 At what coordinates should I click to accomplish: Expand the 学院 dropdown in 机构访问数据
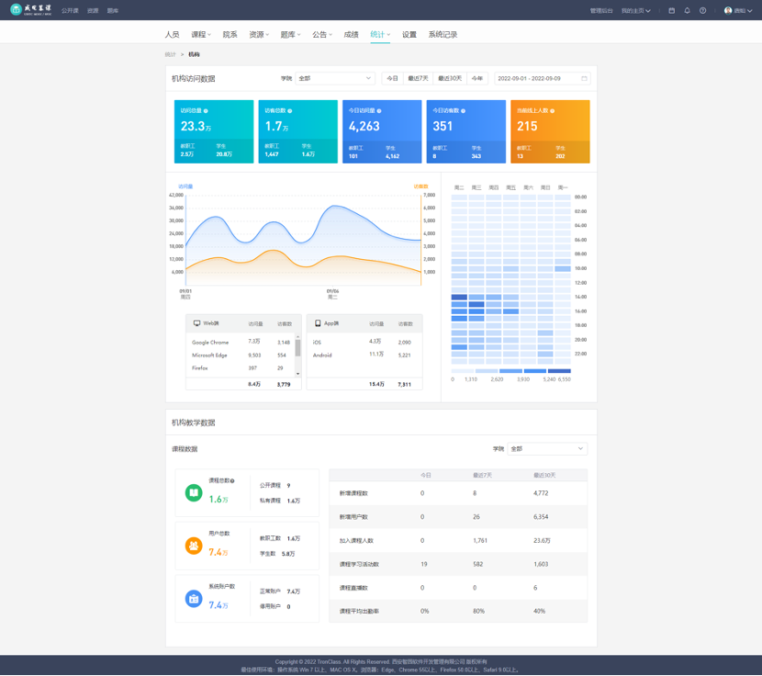pos(334,79)
